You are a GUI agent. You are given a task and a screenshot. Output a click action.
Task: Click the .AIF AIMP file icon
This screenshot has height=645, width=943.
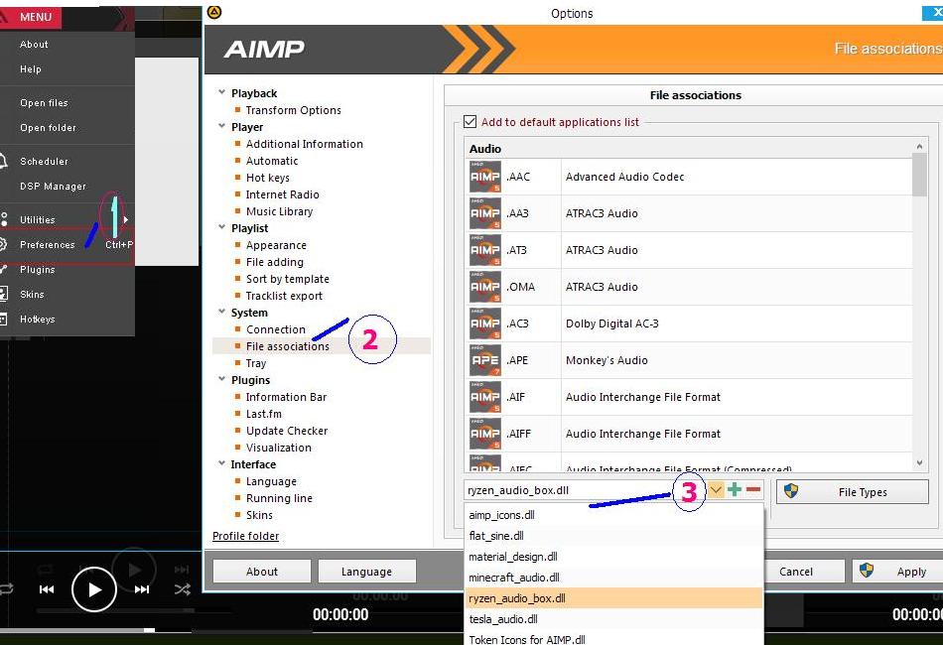[484, 397]
